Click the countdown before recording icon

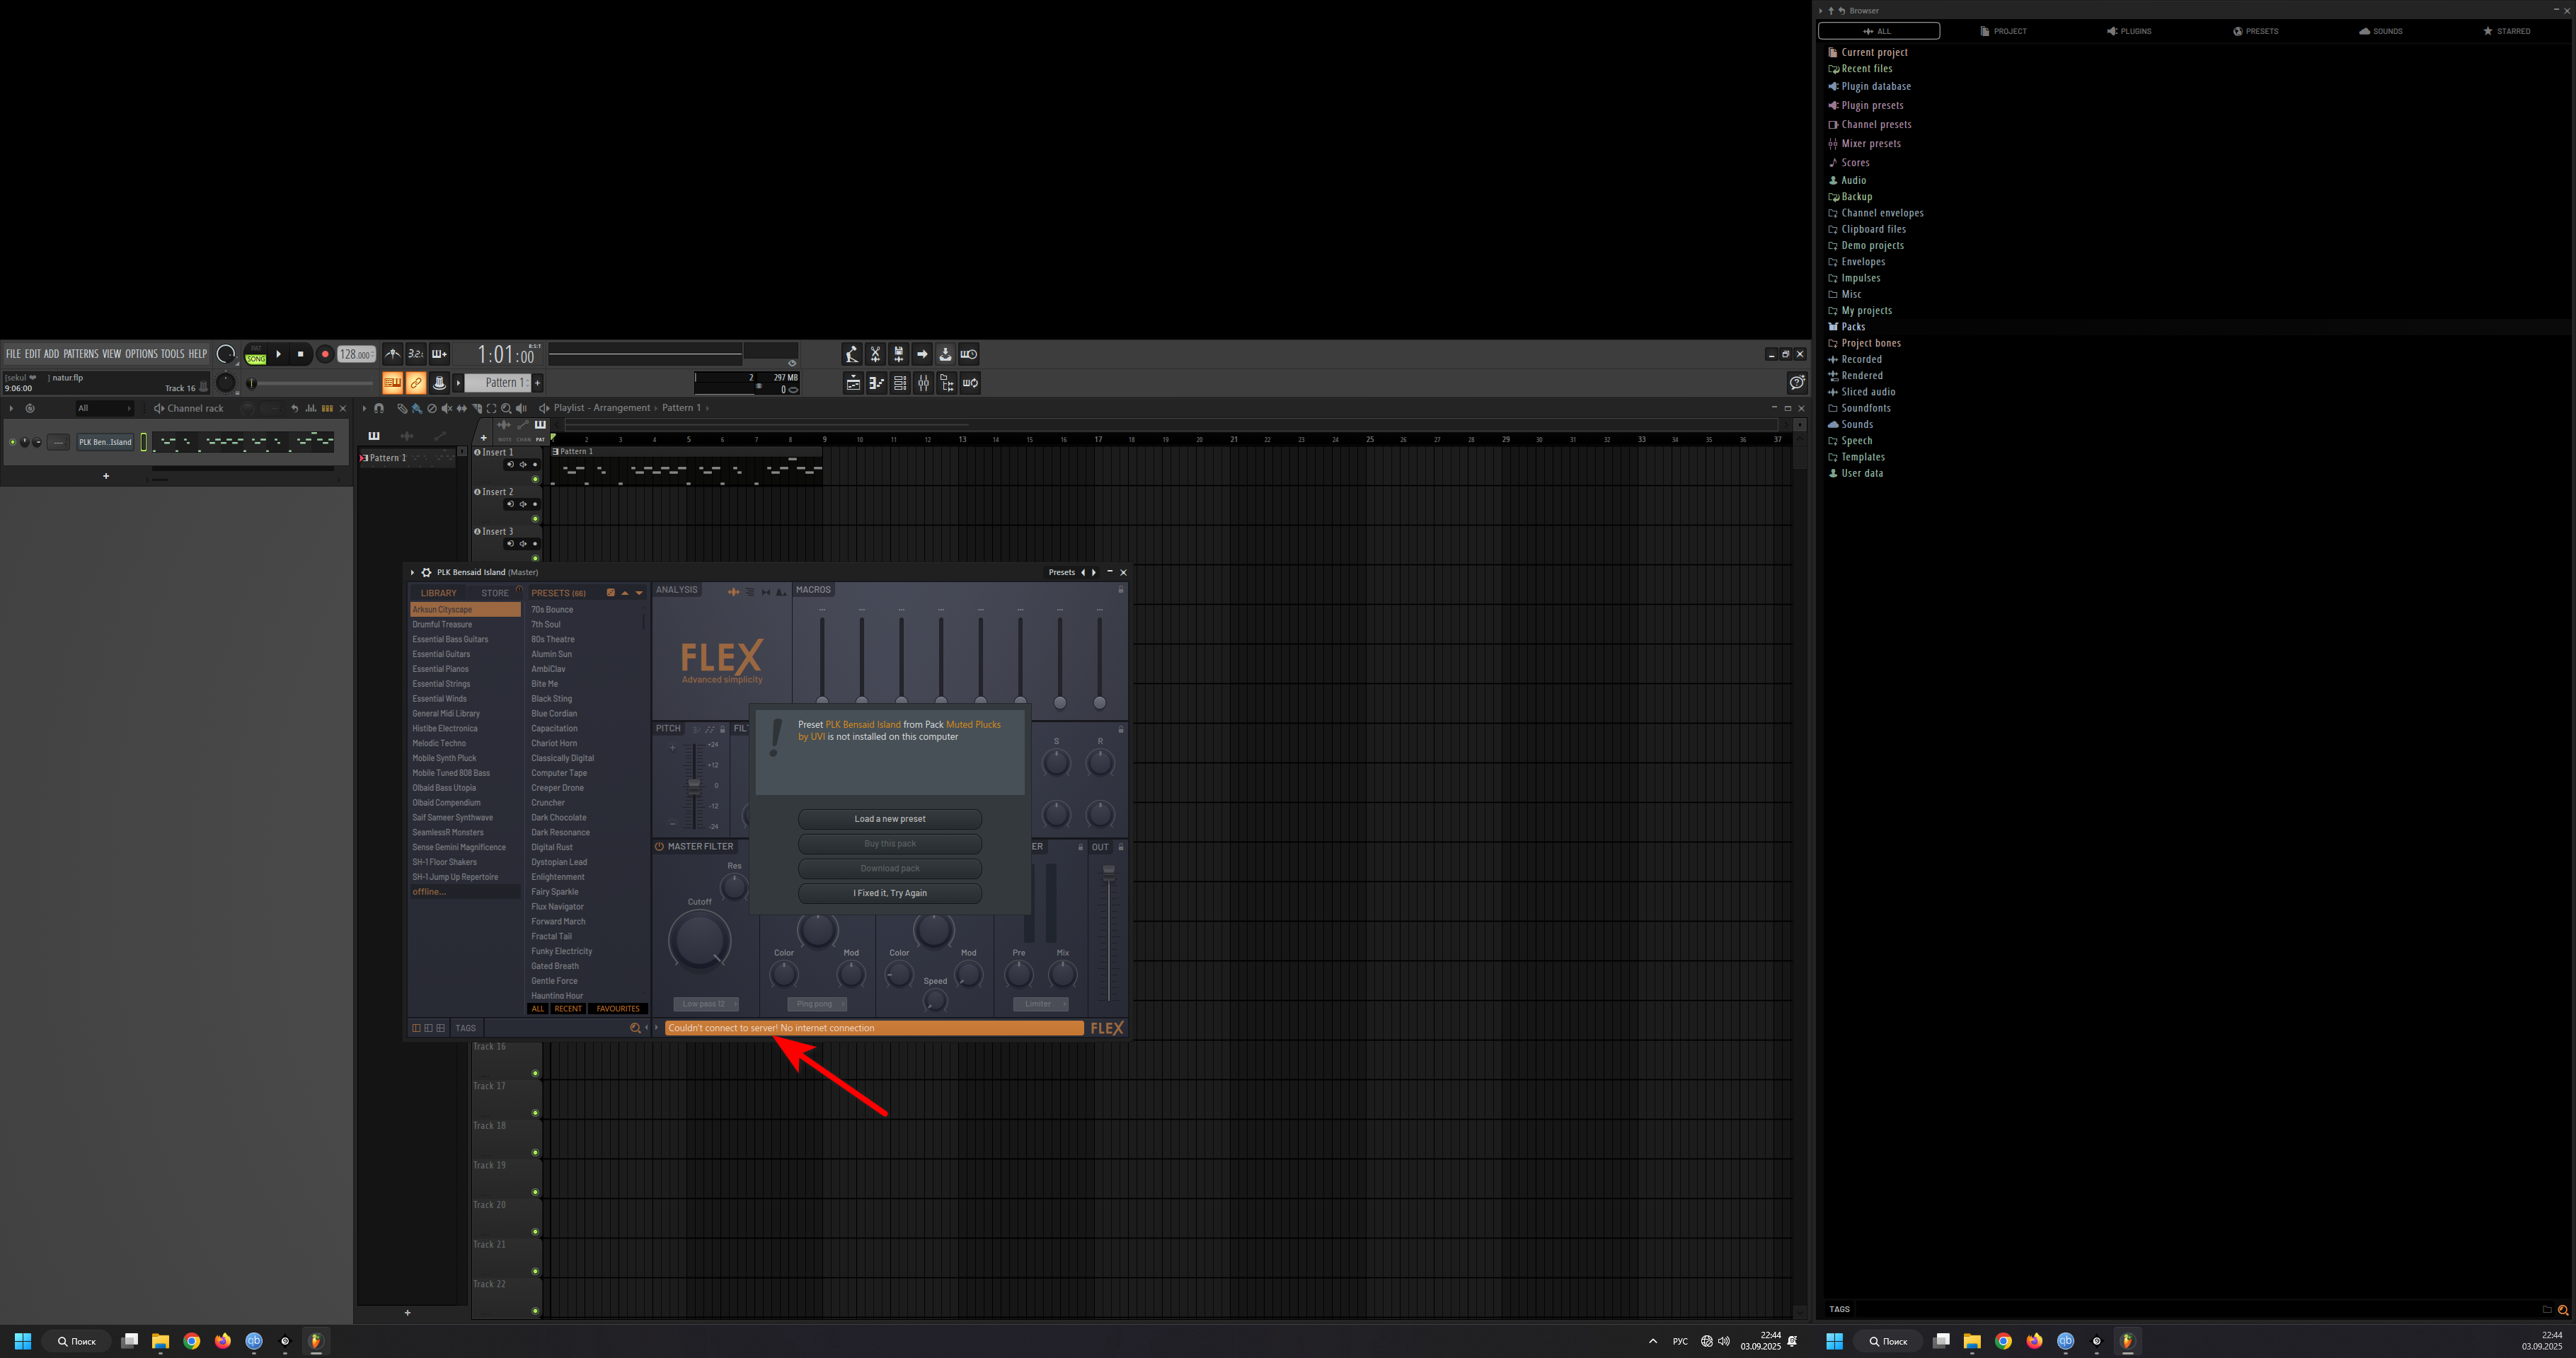pos(416,354)
